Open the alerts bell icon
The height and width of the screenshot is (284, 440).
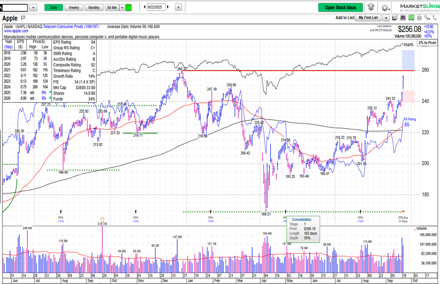click(371, 7)
